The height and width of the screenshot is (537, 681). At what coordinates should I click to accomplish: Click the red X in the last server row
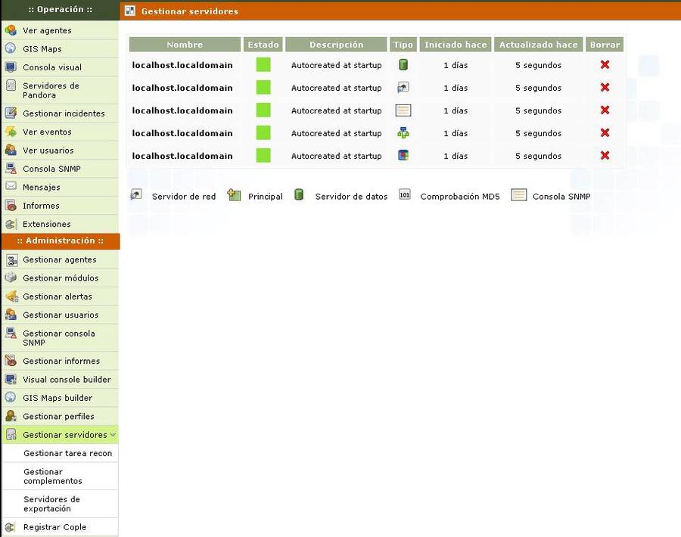[605, 156]
